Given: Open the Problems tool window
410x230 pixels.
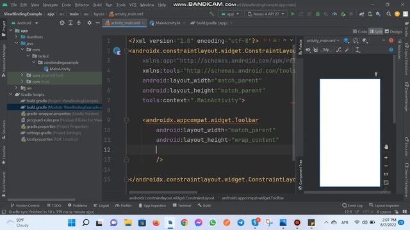Looking at the screenshot, I should click(x=78, y=206).
